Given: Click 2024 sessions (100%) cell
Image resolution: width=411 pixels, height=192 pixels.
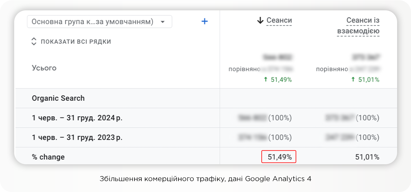Looking at the screenshot, I should point(265,118).
